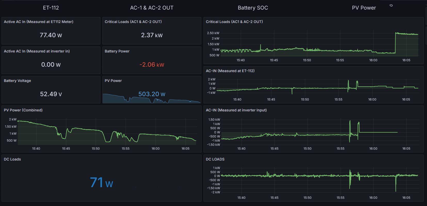Viewport: 427px width, 206px height.
Task: Select the PV Power header at top
Action: point(364,8)
